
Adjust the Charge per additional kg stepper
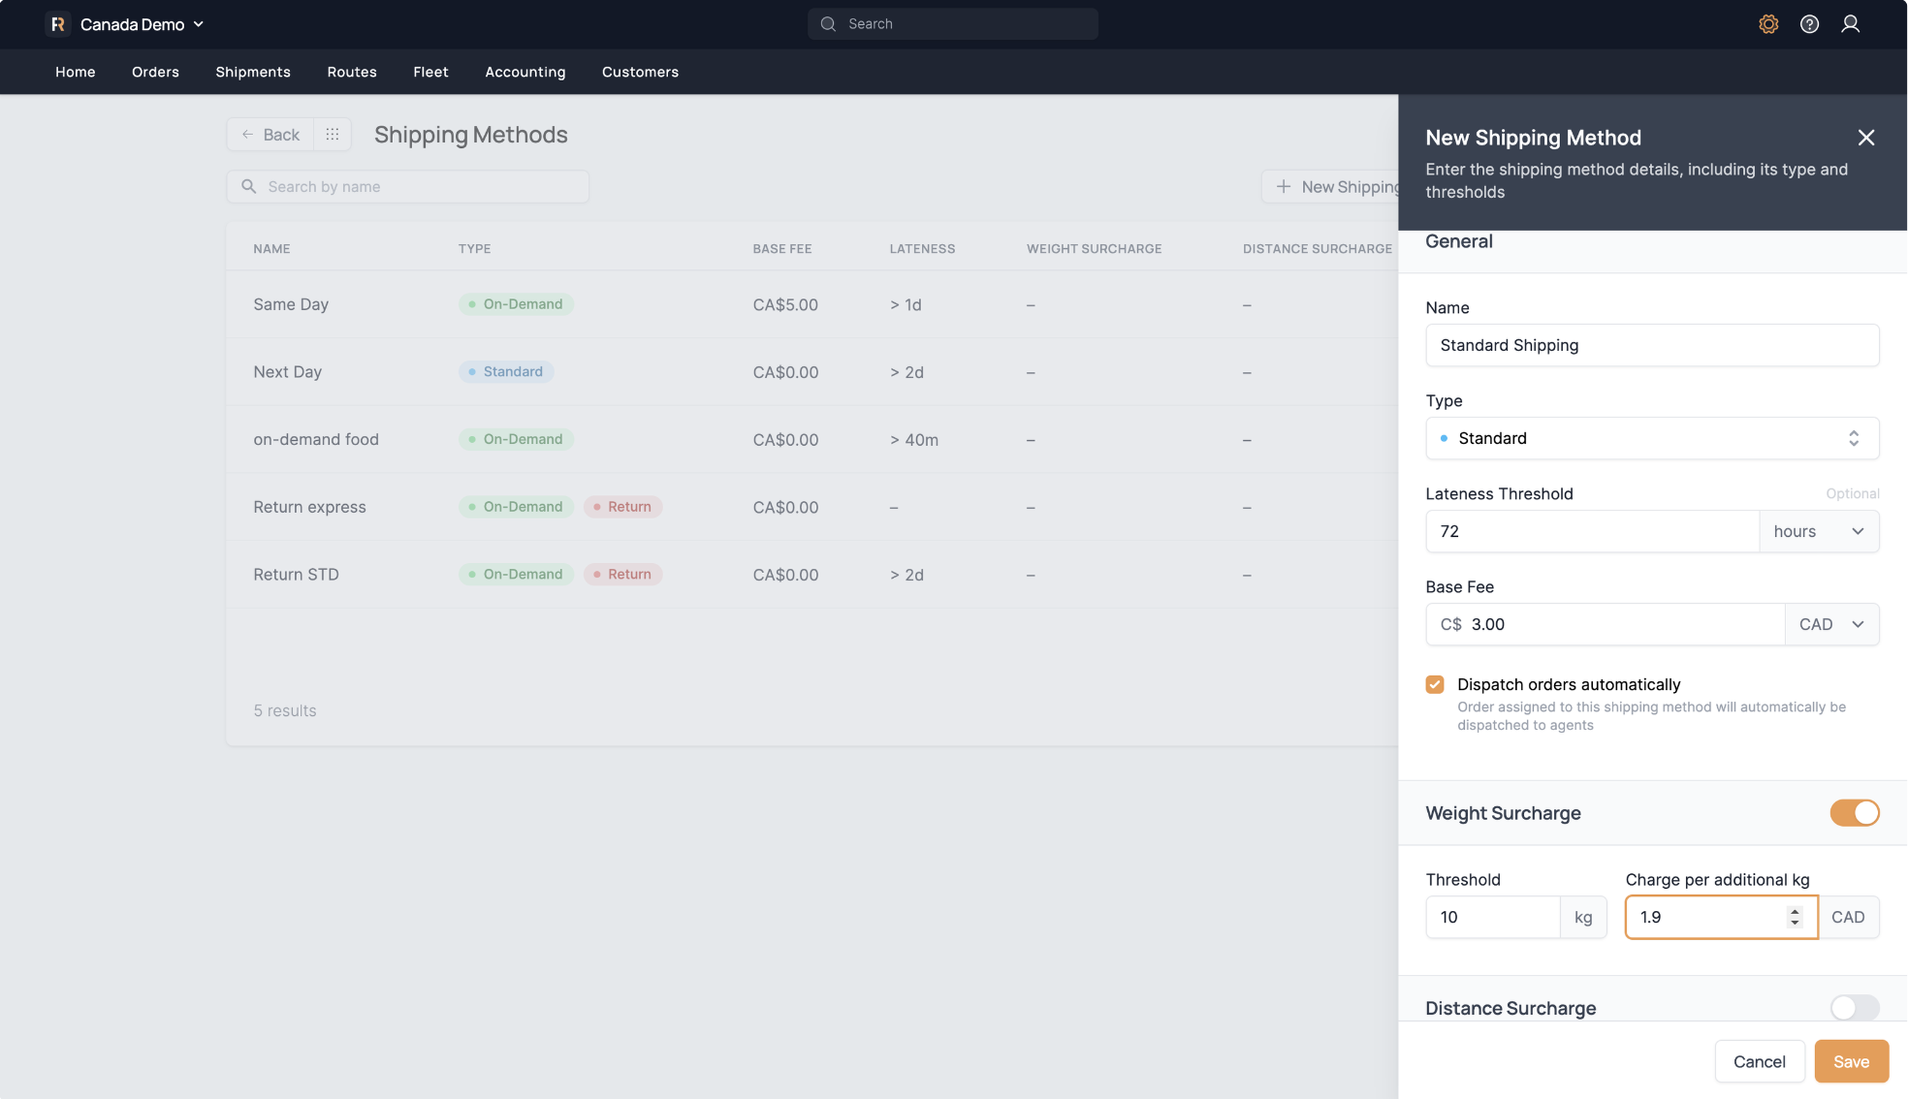tap(1796, 917)
